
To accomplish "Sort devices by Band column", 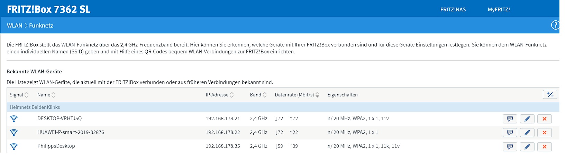I will 258,95.
